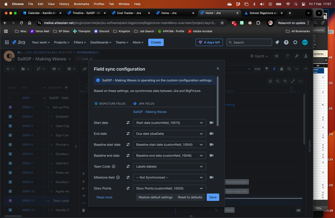Toggle the checkbox icon for SMW-4
This screenshot has width=335, height=218.
click(10, 135)
